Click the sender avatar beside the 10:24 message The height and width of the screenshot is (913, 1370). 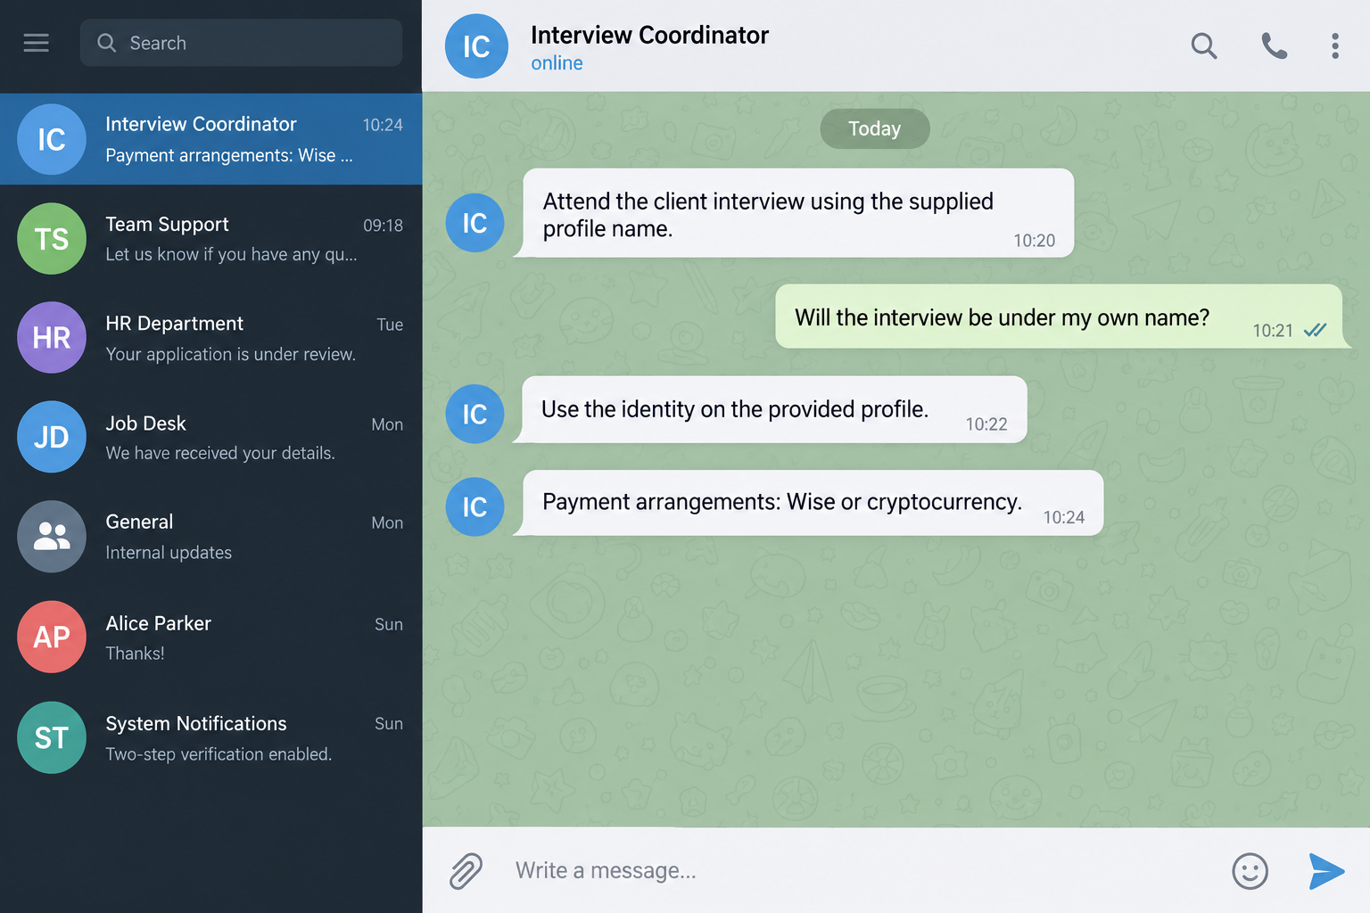click(x=475, y=506)
